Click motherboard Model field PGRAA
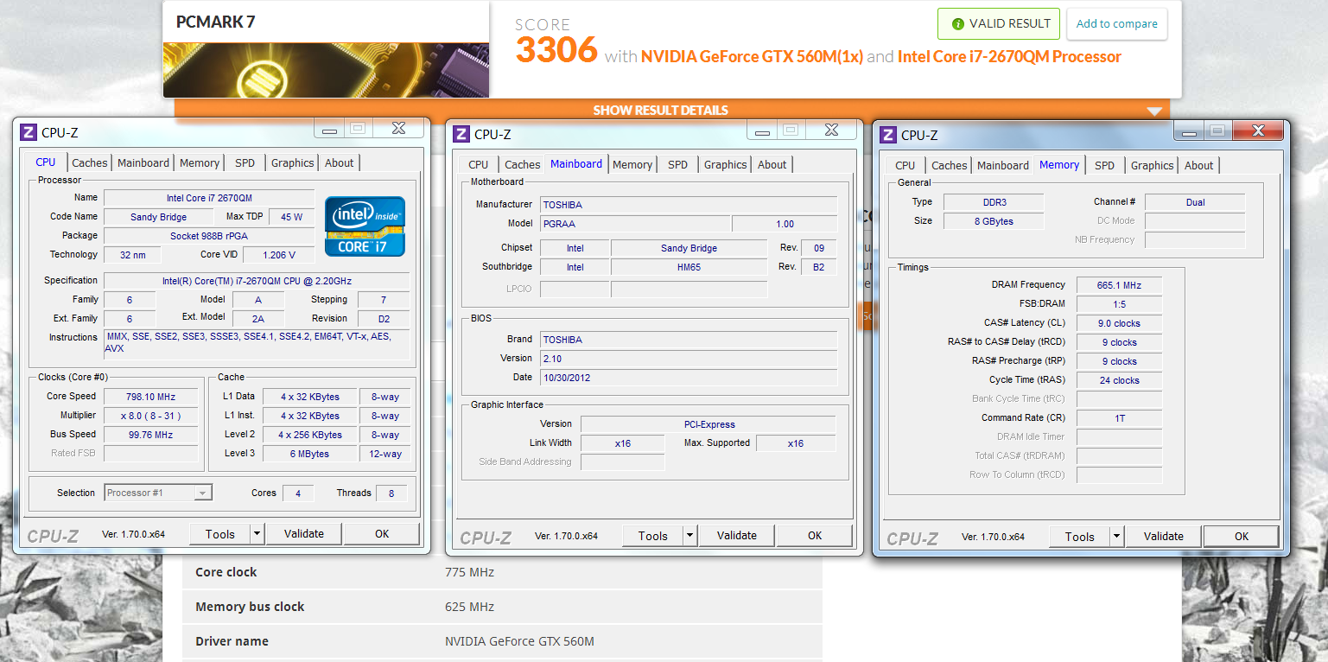Viewport: 1328px width, 662px height. tap(635, 224)
